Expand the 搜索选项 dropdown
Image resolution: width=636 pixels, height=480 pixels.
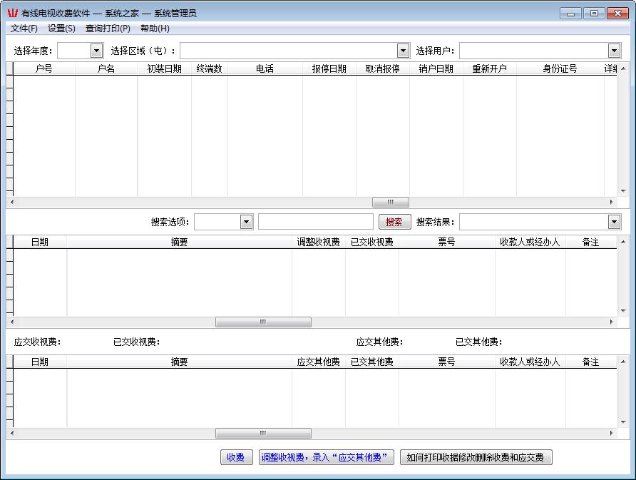[246, 222]
